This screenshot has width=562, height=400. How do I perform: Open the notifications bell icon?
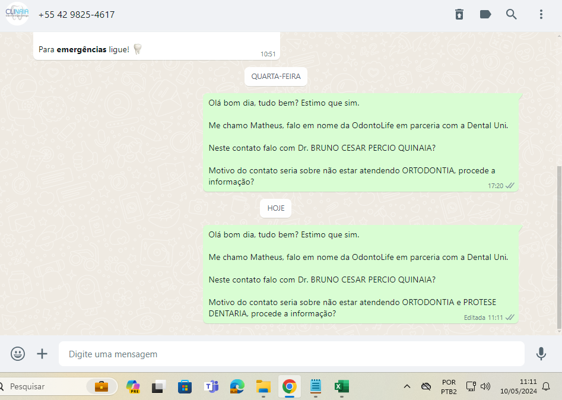click(546, 386)
